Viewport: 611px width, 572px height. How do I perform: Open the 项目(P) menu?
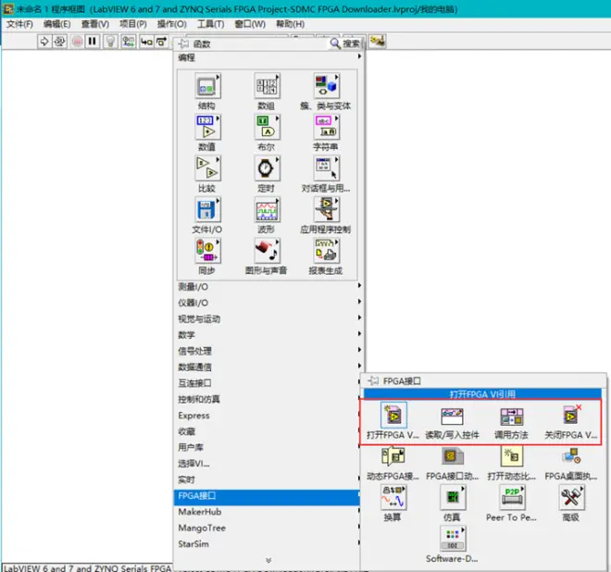[133, 24]
